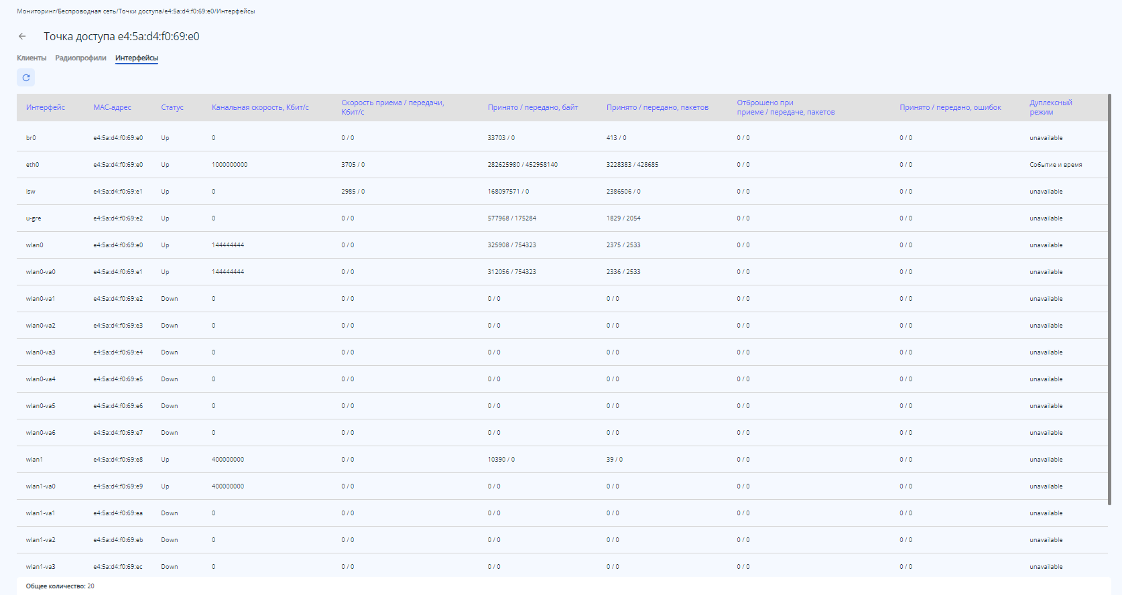1122x595 pixels.
Task: Click the refresh table icon button
Action: [x=26, y=78]
